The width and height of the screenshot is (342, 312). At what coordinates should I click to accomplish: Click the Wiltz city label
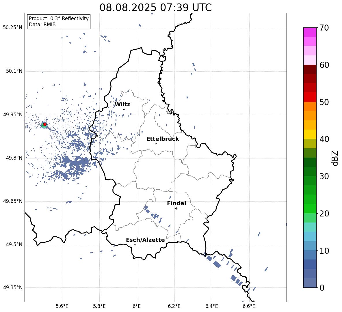click(x=122, y=104)
